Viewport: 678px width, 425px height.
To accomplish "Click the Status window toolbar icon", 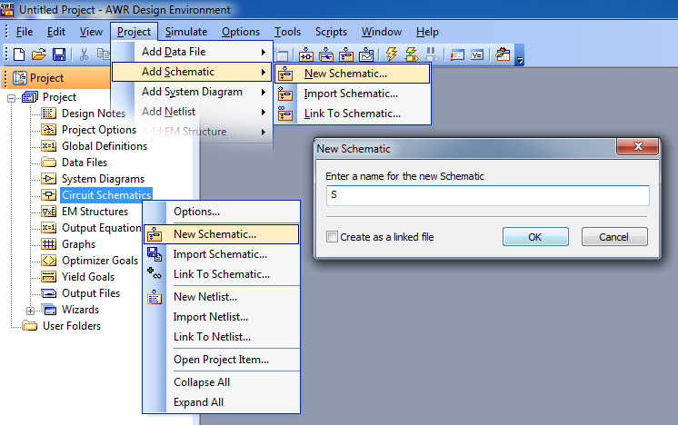I will [457, 54].
